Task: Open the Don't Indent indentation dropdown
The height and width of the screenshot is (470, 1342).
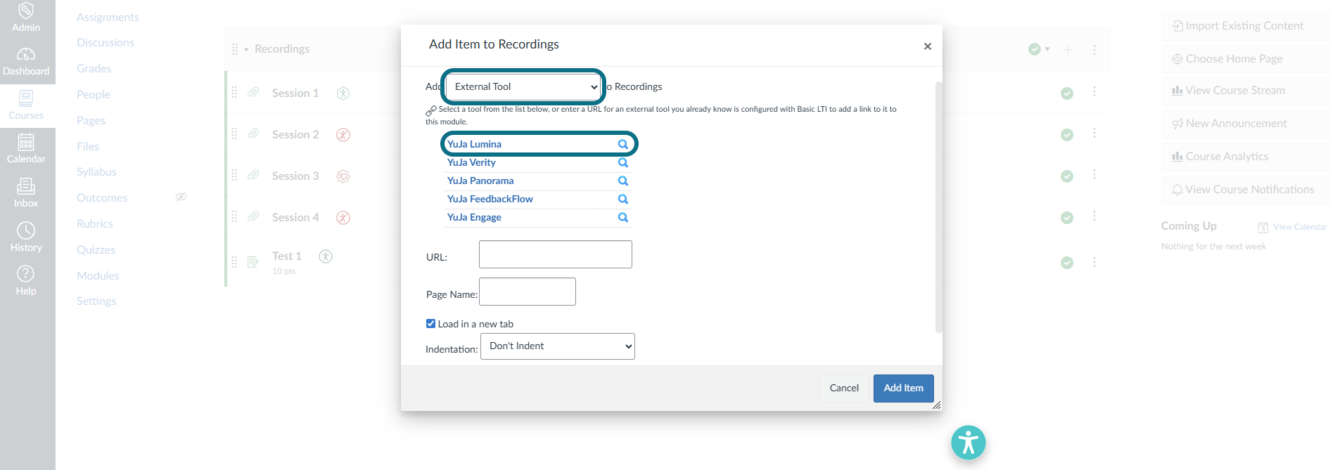Action: (558, 346)
